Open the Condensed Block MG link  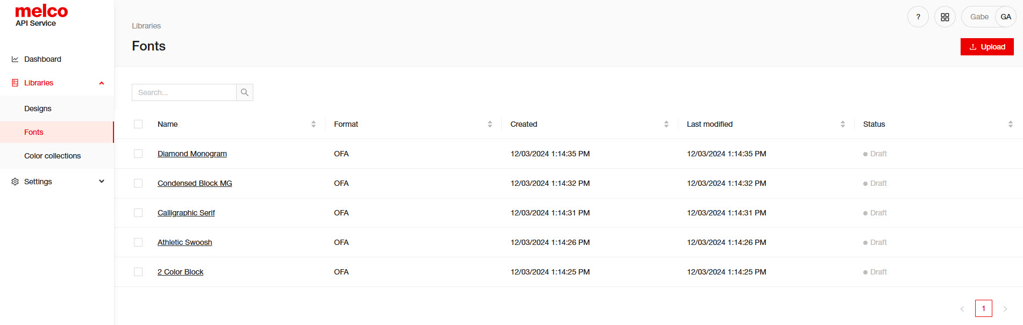click(x=195, y=183)
